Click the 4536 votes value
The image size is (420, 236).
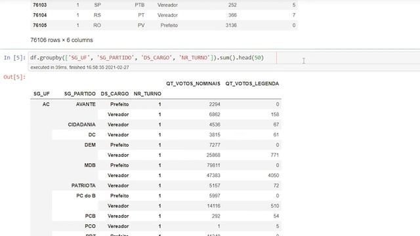215,125
